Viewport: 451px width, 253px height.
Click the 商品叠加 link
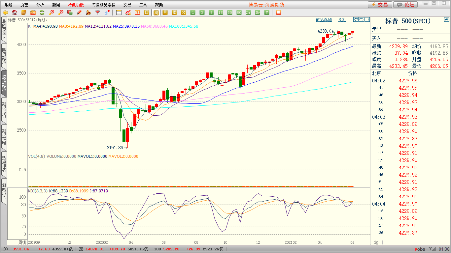click(x=324, y=20)
